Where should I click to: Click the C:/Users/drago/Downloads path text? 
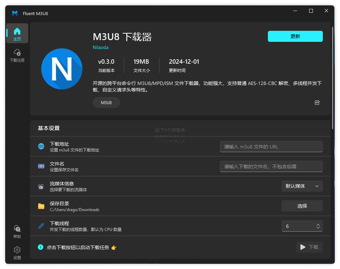(75, 210)
